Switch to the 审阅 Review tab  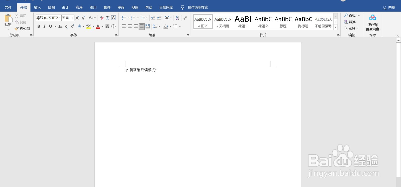[121, 8]
